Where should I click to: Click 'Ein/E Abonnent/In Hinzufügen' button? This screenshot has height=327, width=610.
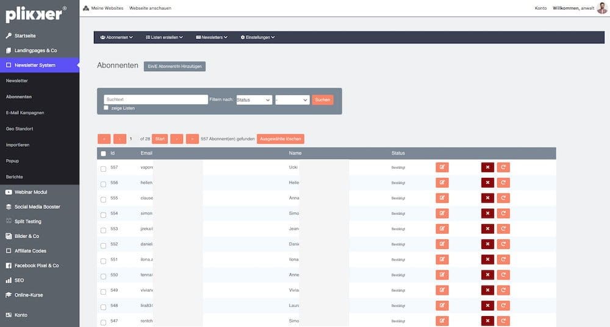pyautogui.click(x=174, y=66)
